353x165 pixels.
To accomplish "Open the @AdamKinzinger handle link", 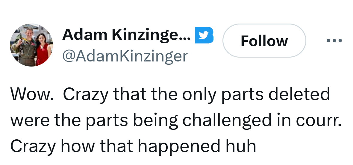I will pyautogui.click(x=125, y=55).
